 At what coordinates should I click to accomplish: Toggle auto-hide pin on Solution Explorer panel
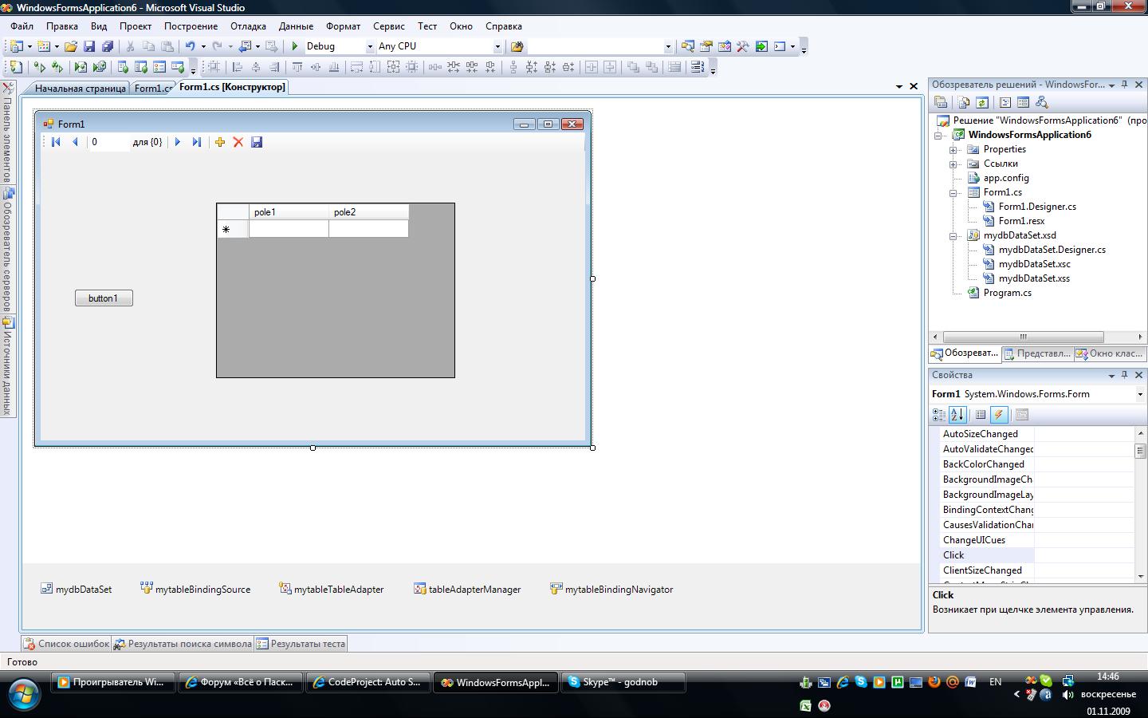[x=1125, y=85]
